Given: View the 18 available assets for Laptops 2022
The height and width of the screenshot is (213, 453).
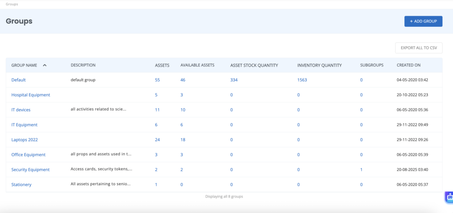Looking at the screenshot, I should (x=183, y=140).
